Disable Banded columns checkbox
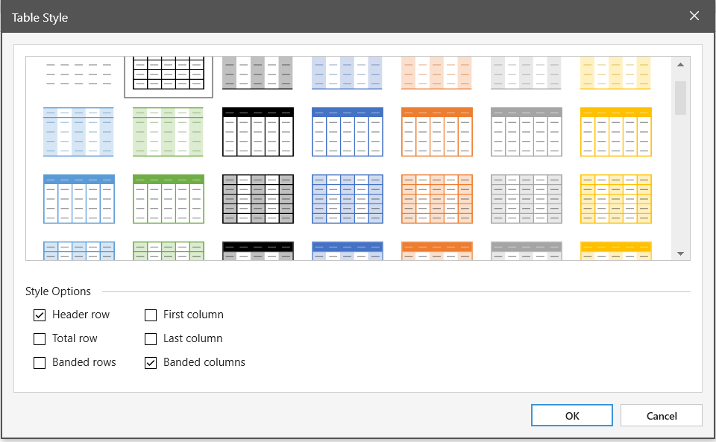 click(x=151, y=363)
